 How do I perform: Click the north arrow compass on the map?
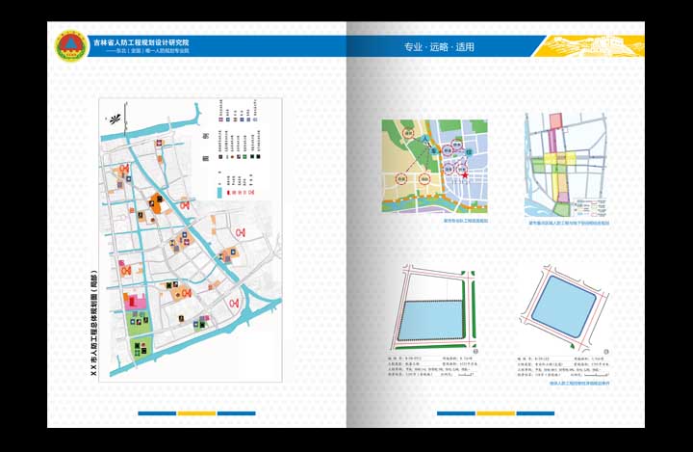[x=115, y=119]
